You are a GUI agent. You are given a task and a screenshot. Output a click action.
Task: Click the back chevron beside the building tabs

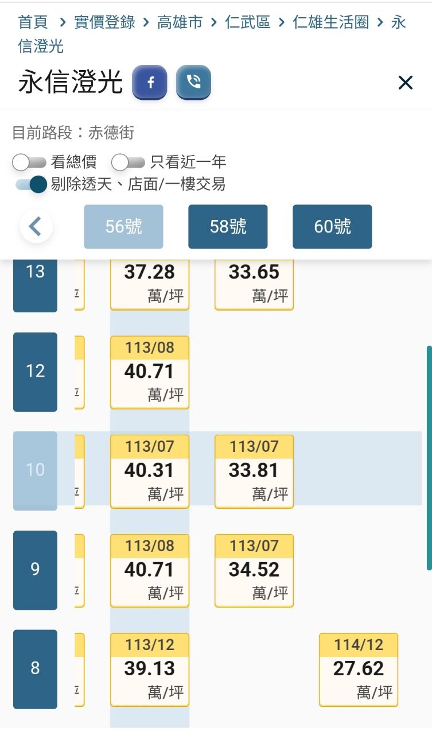36,226
